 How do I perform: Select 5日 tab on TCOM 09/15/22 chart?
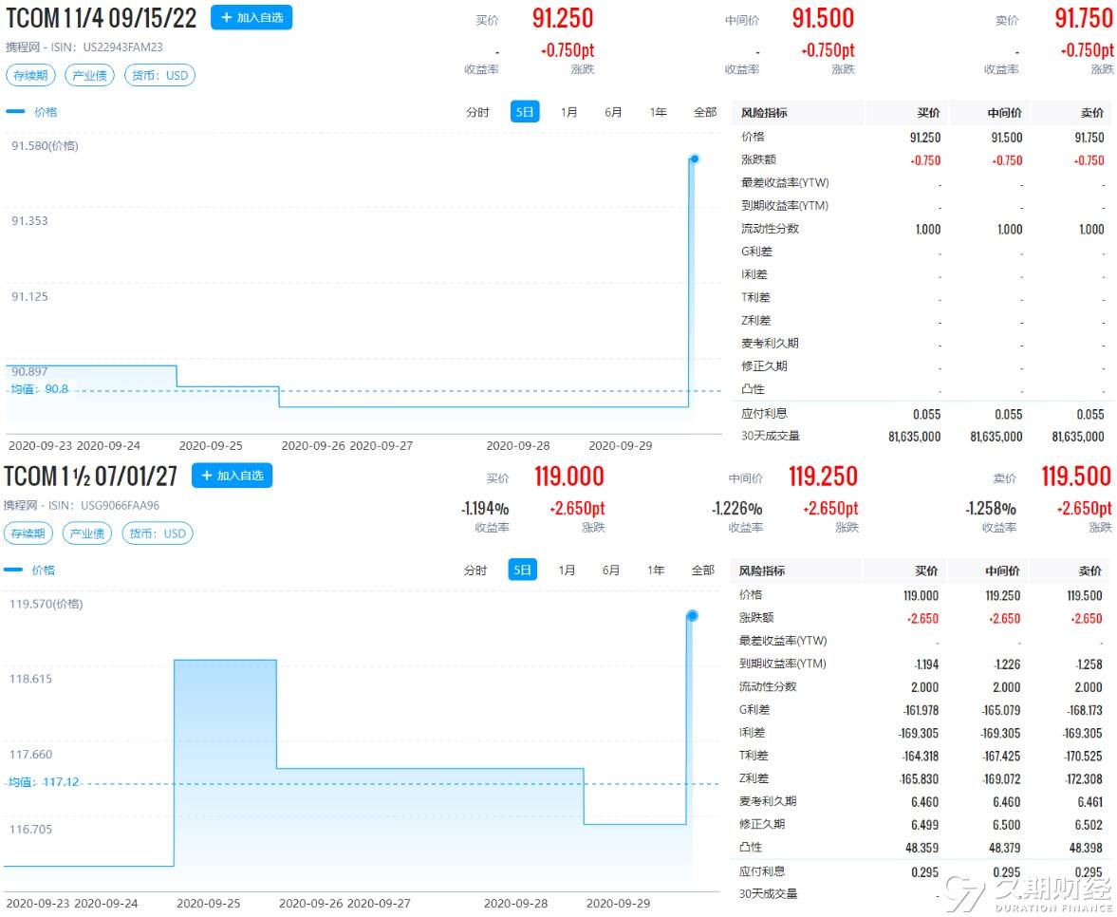(x=525, y=112)
